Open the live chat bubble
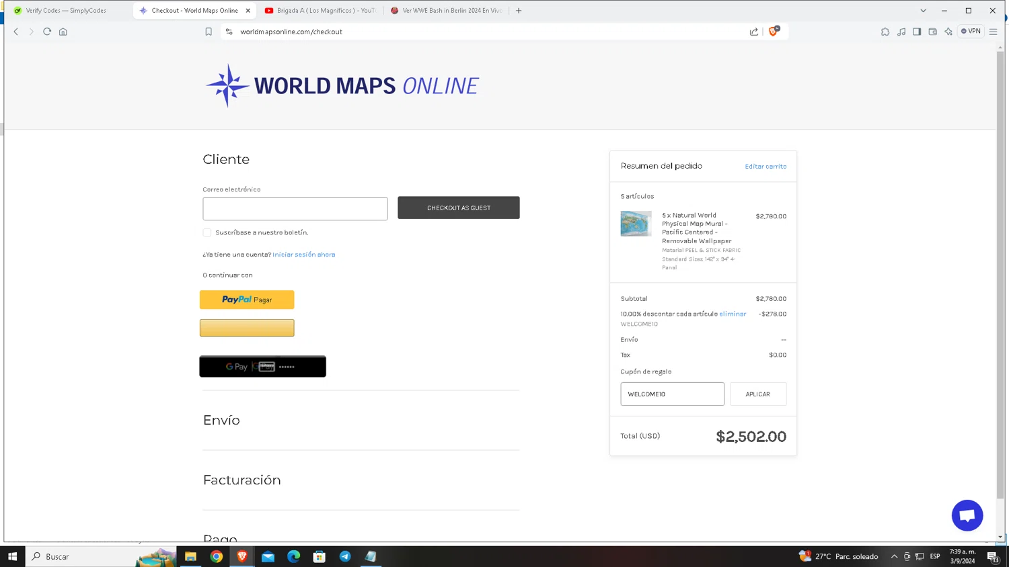The height and width of the screenshot is (567, 1009). tap(967, 515)
